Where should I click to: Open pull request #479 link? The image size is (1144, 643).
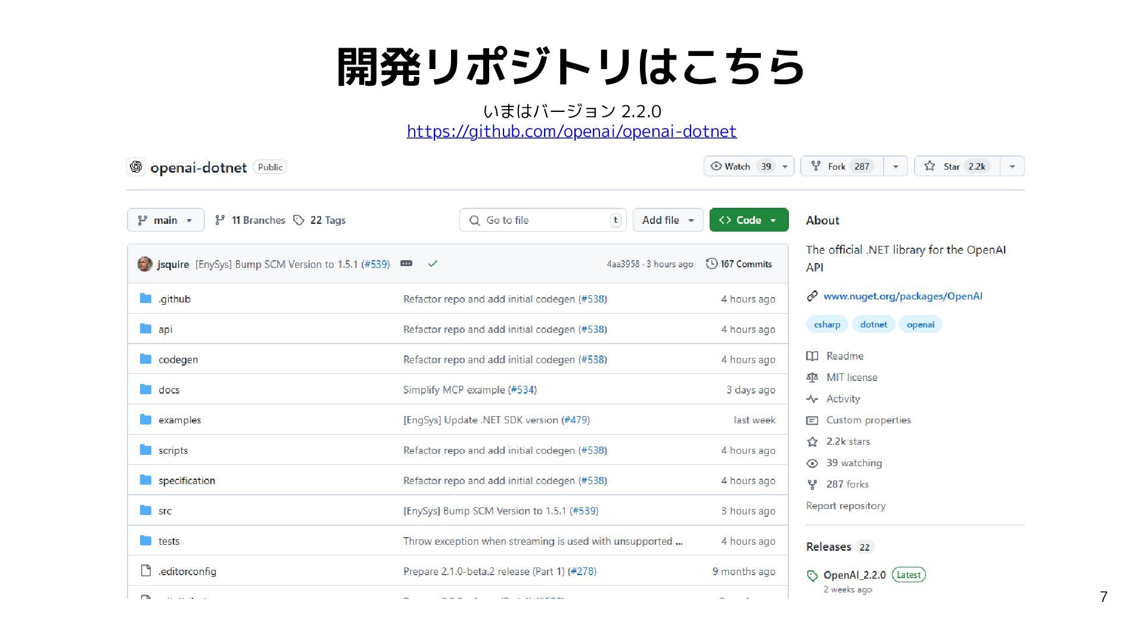click(x=576, y=420)
